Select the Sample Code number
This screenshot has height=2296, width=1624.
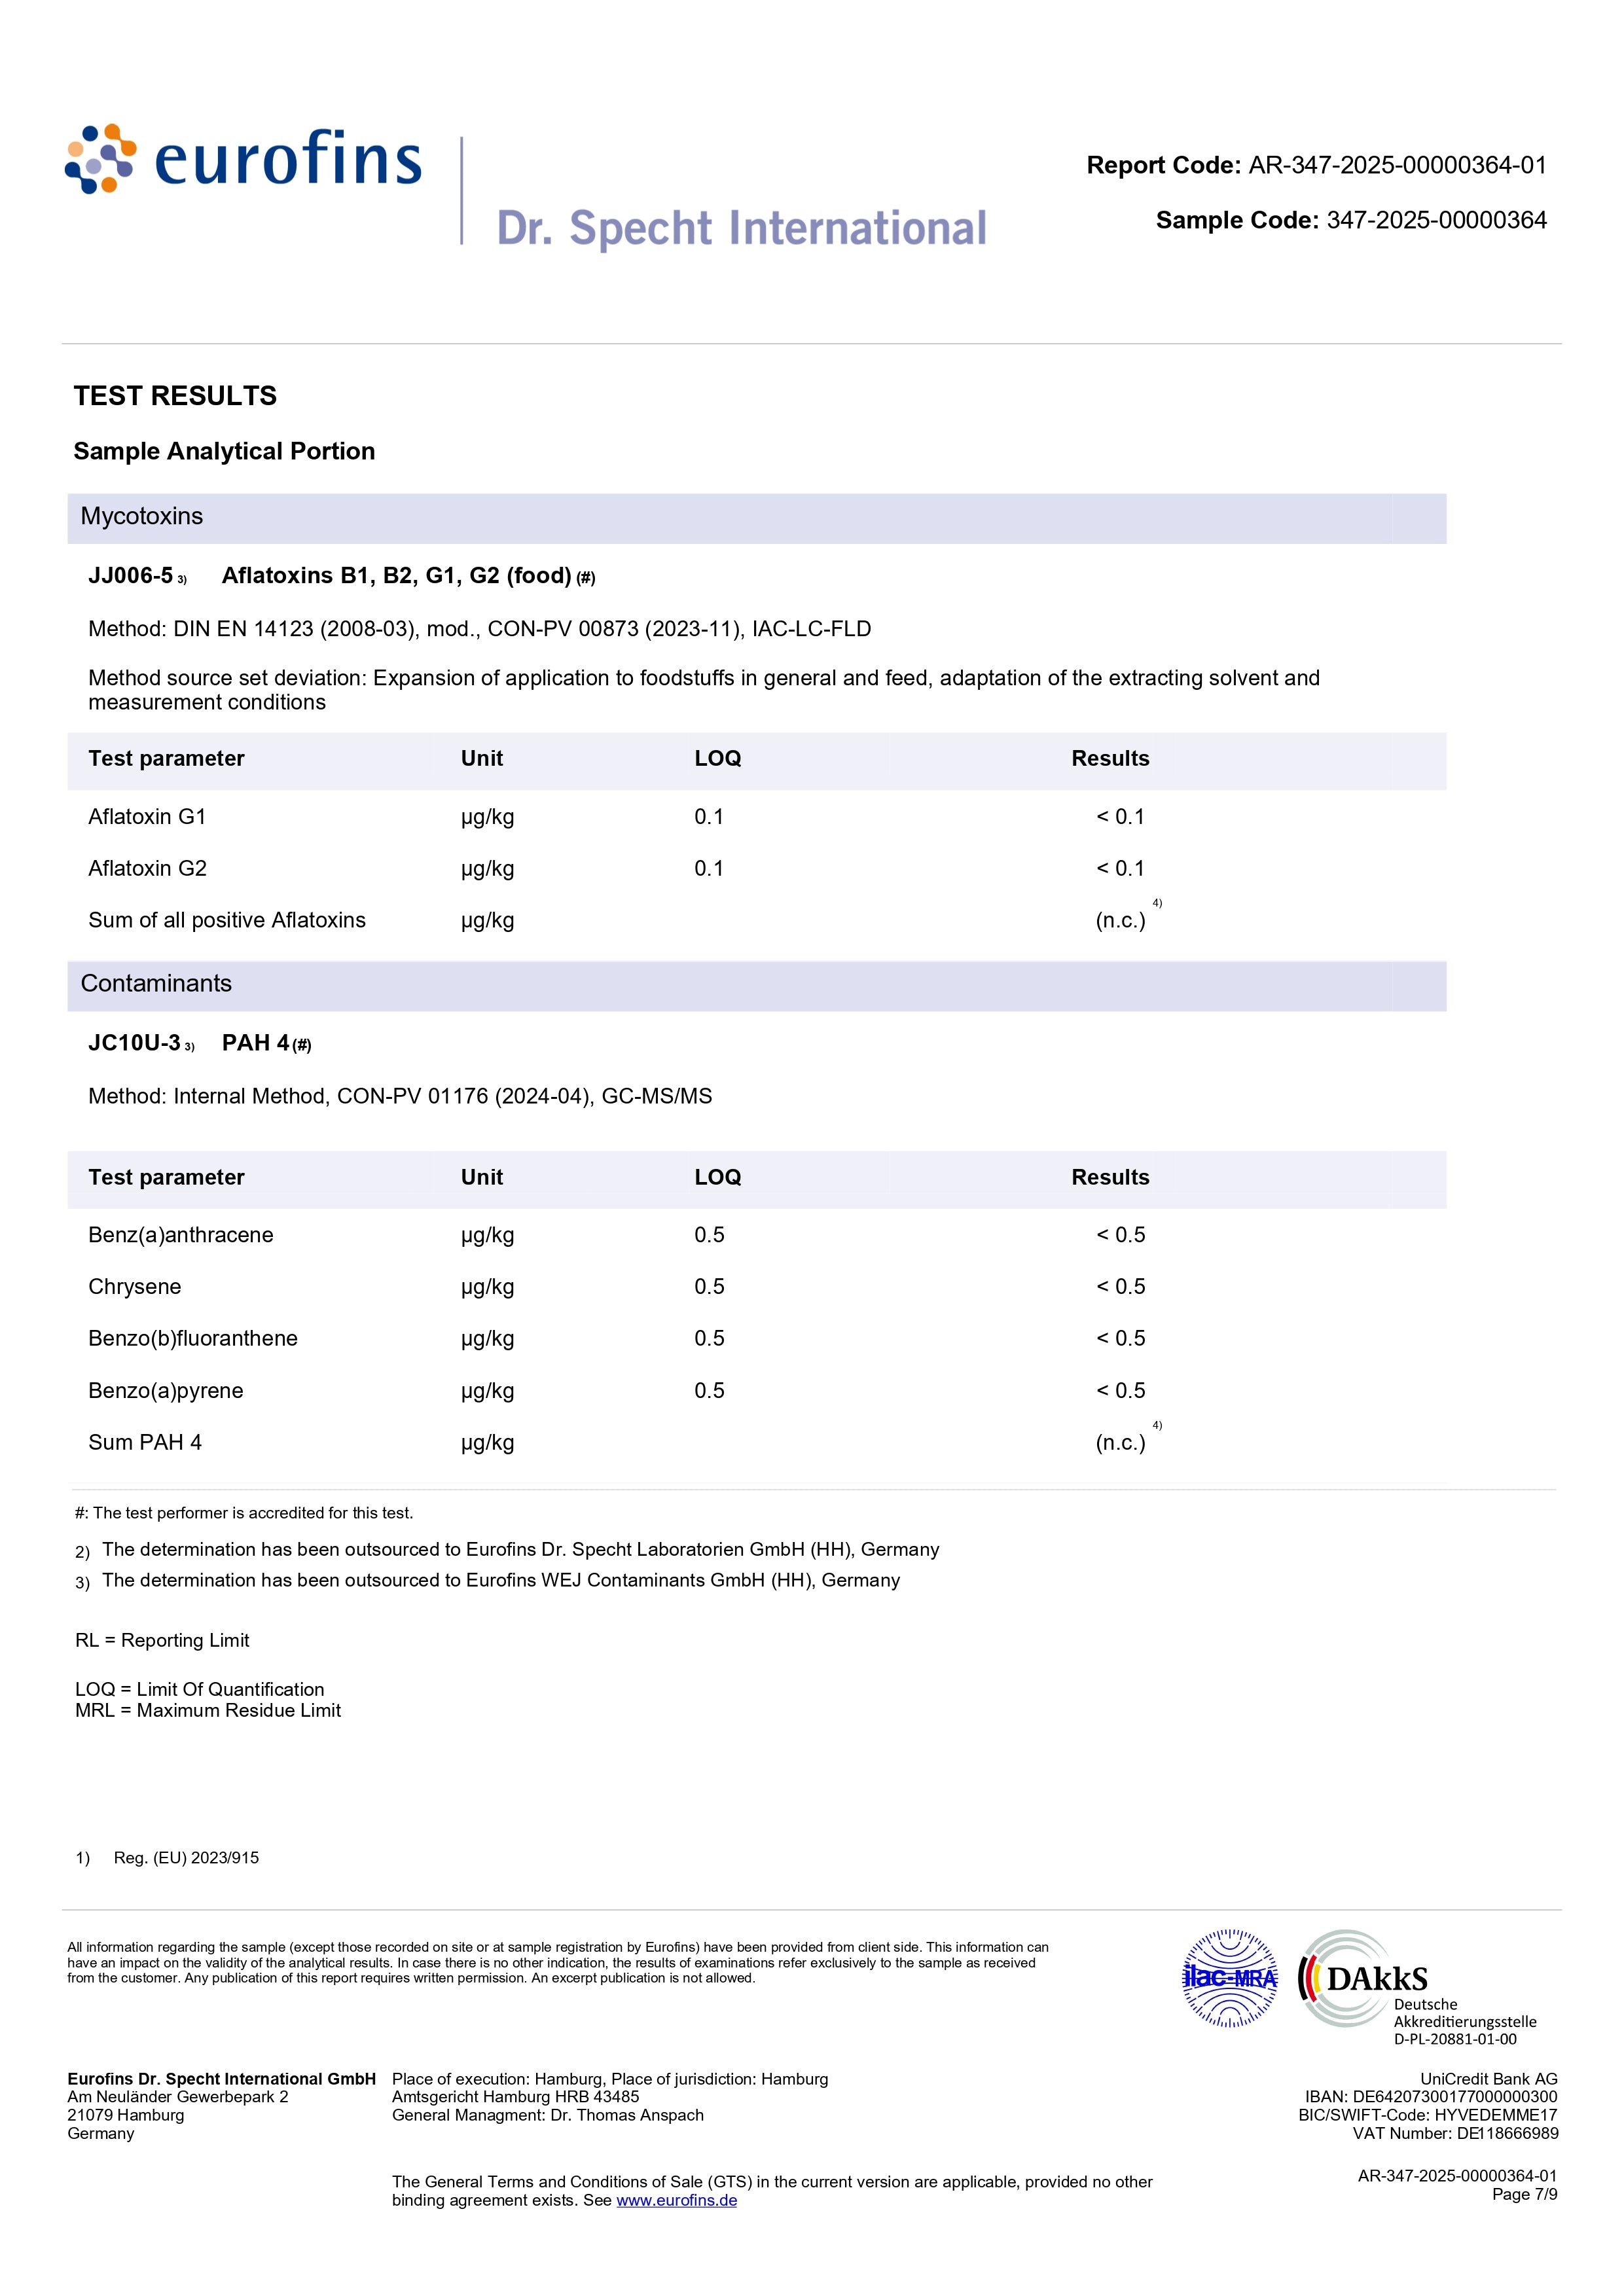pos(1436,221)
